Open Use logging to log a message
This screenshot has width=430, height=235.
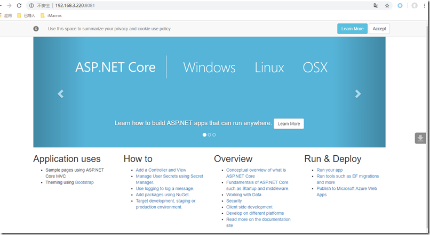pos(165,189)
